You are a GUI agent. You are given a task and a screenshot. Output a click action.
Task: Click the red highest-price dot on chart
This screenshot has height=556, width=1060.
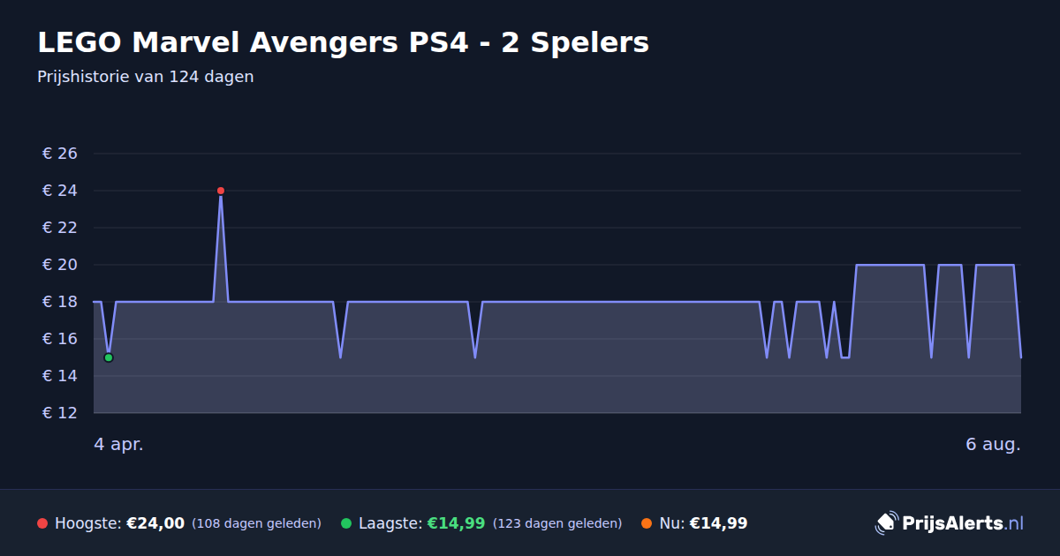click(221, 191)
